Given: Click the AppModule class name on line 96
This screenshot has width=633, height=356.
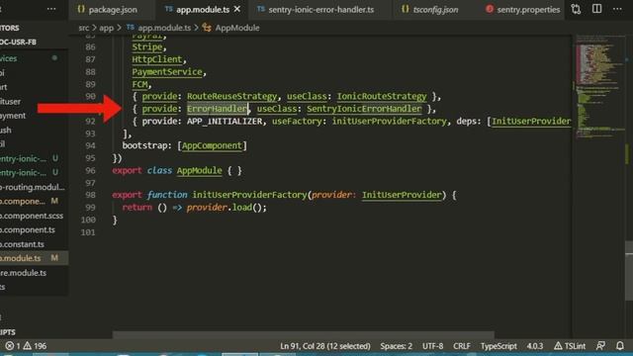Looking at the screenshot, I should pos(199,170).
